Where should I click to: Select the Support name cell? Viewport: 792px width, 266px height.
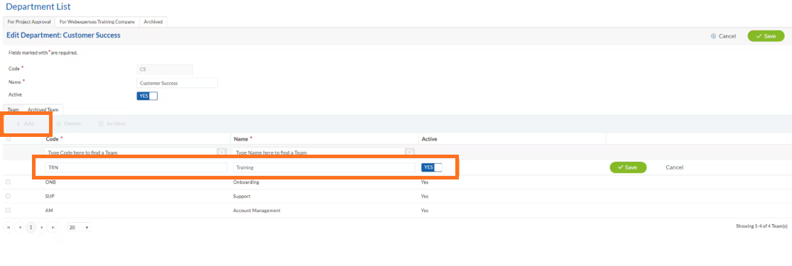pos(242,196)
